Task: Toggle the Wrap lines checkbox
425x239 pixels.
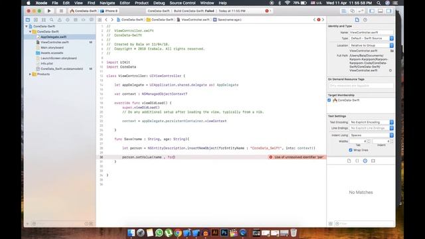Action: coord(351,150)
